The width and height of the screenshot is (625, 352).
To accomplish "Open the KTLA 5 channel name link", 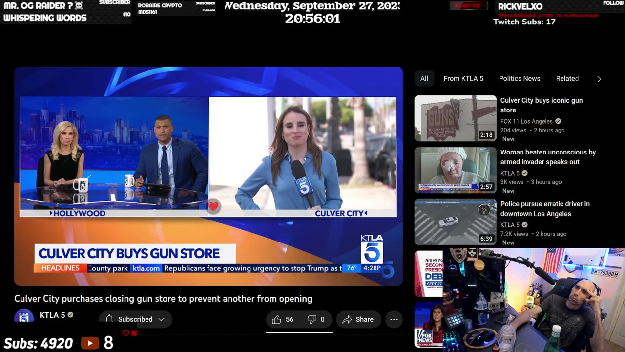I will tap(52, 315).
